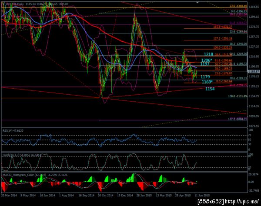Click the 28 Apr 2015 date label
Image resolution: width=261 pixels, height=206 pixels.
(x=183, y=196)
